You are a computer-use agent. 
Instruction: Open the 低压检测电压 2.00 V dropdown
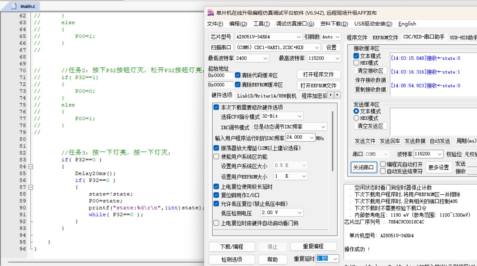point(299,213)
